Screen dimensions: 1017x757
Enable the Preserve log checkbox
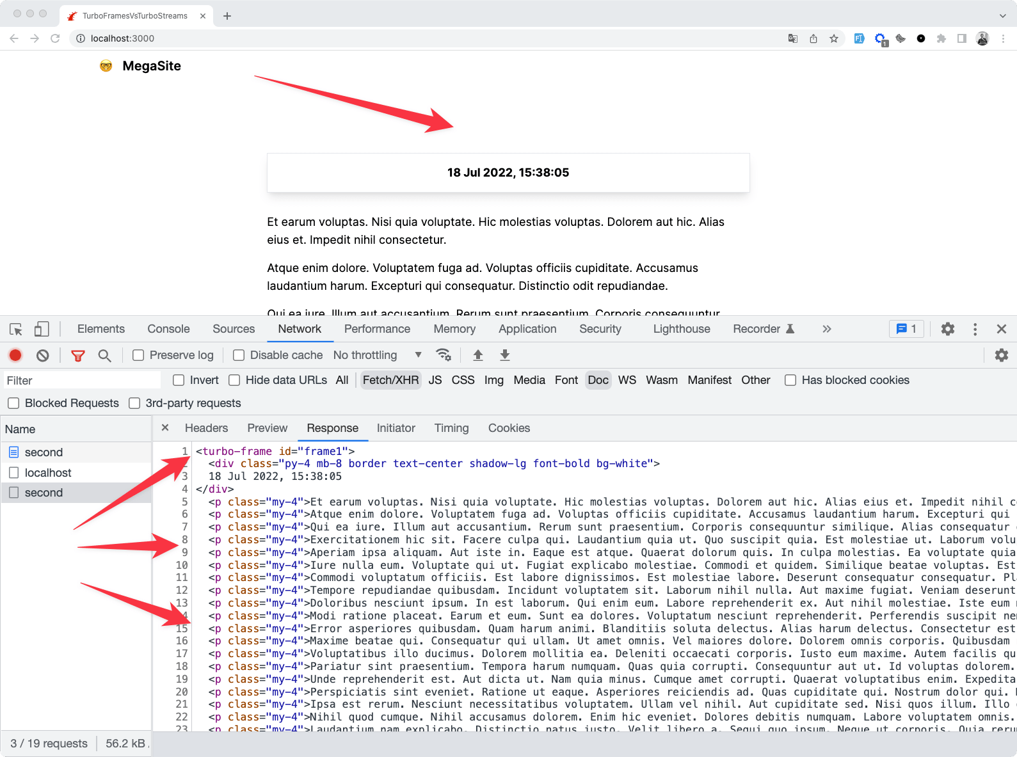click(138, 355)
